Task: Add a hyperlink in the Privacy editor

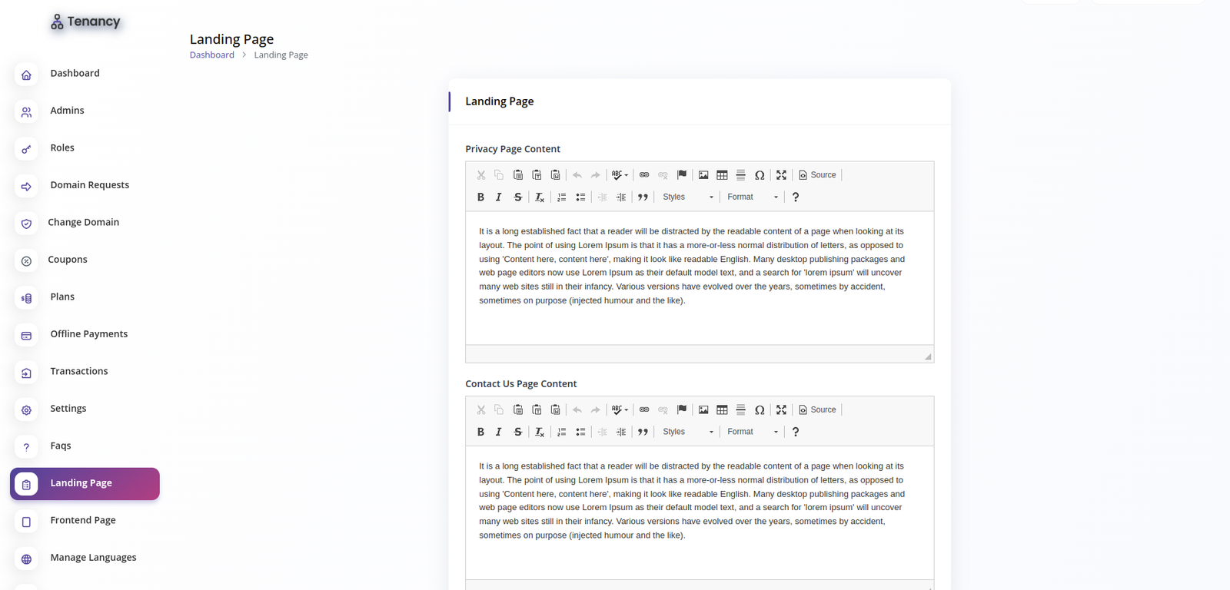Action: 644,174
